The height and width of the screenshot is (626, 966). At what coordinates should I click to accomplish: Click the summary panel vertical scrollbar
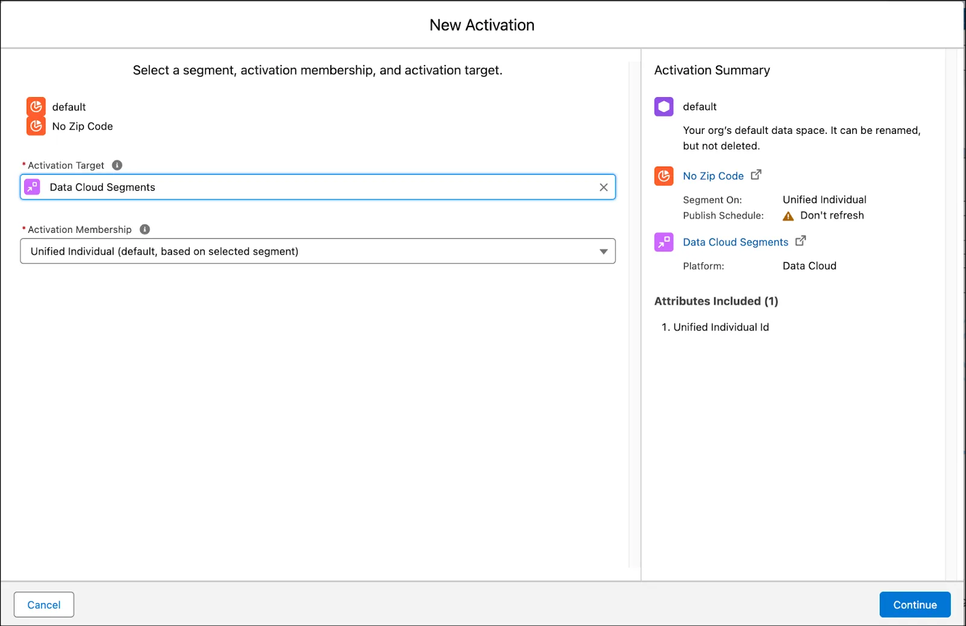[951, 314]
